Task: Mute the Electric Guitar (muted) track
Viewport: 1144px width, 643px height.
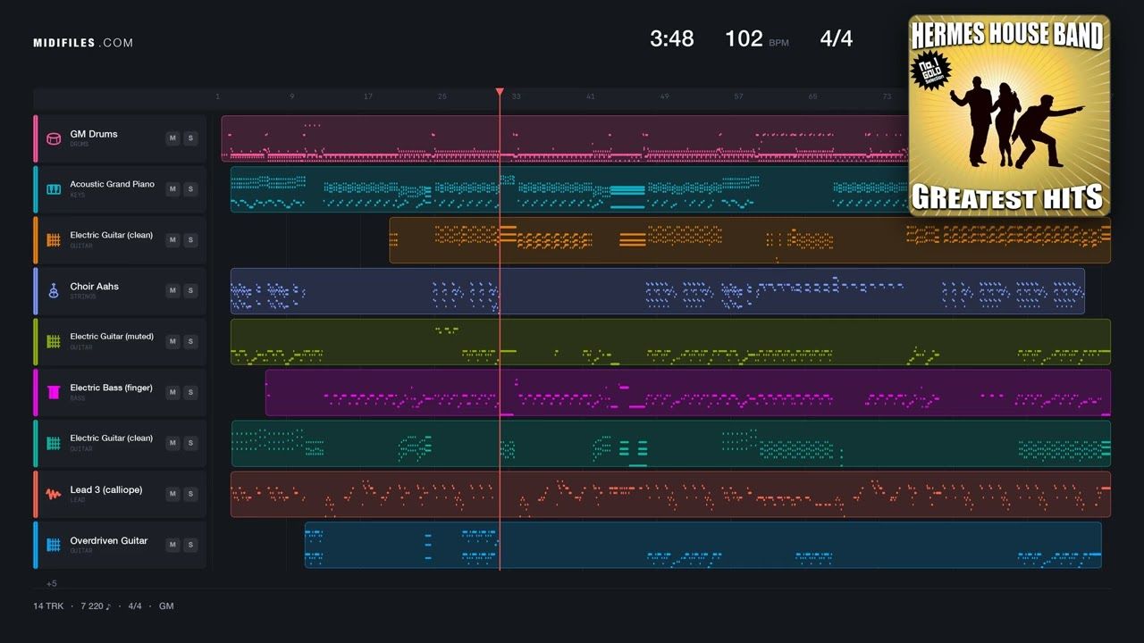Action: 172,341
